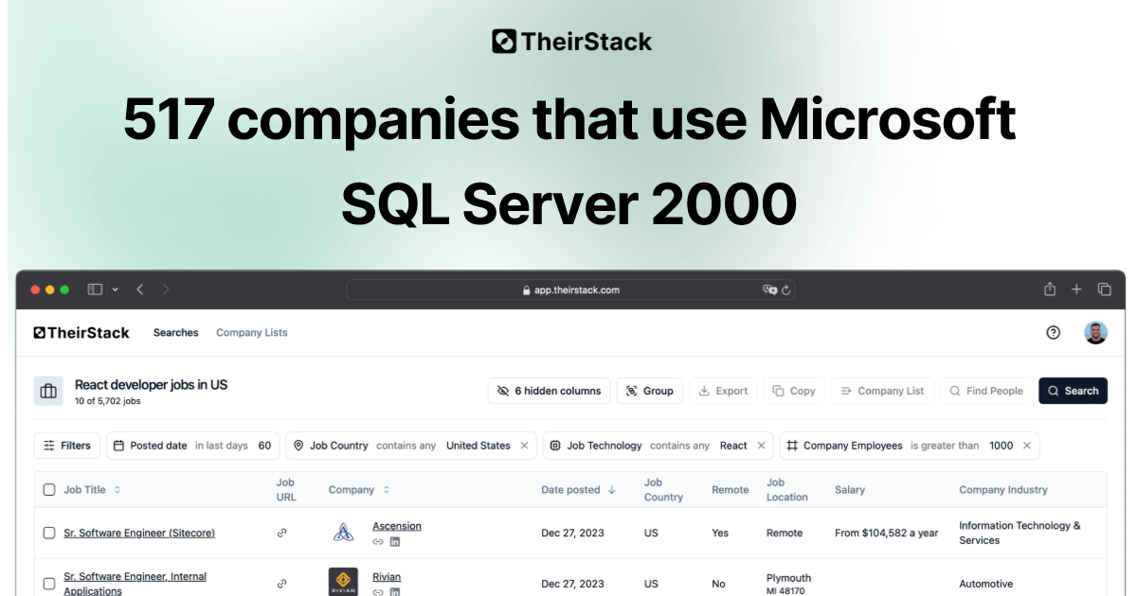
Task: Click the TheirStack logo in app header
Action: [81, 333]
